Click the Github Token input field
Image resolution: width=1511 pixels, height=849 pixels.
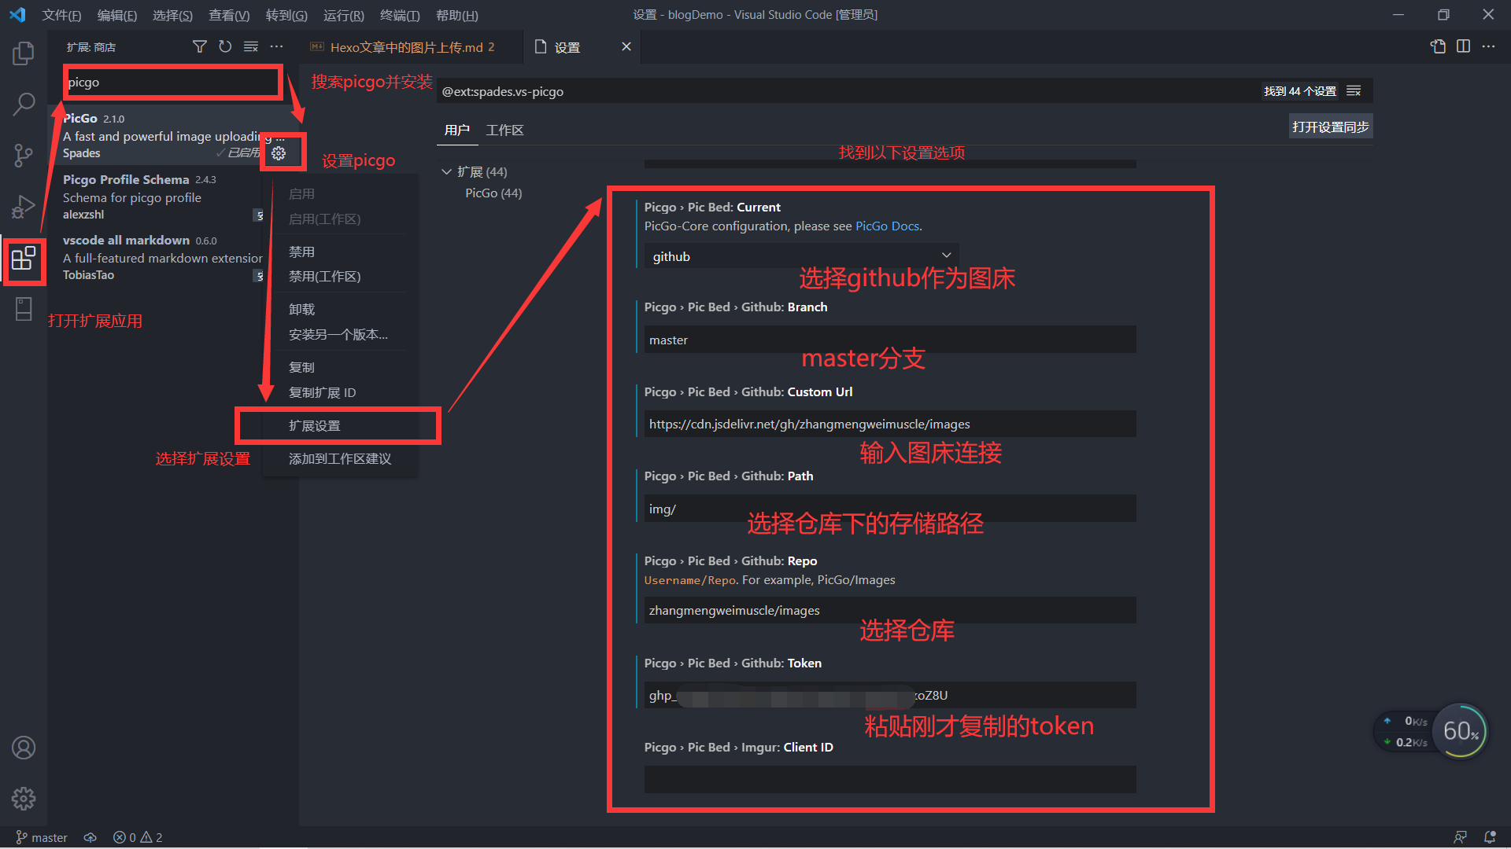[x=890, y=696]
